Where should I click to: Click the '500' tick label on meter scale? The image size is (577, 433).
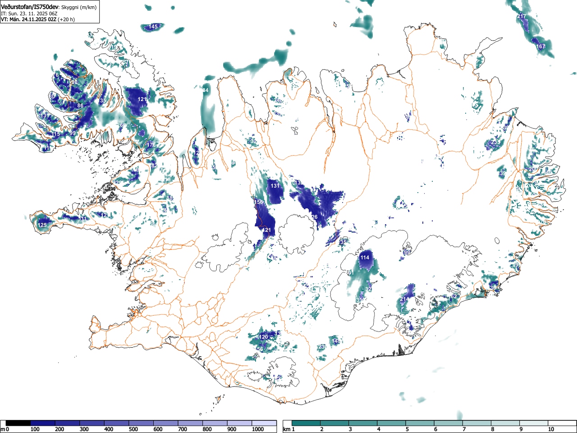pyautogui.click(x=133, y=429)
